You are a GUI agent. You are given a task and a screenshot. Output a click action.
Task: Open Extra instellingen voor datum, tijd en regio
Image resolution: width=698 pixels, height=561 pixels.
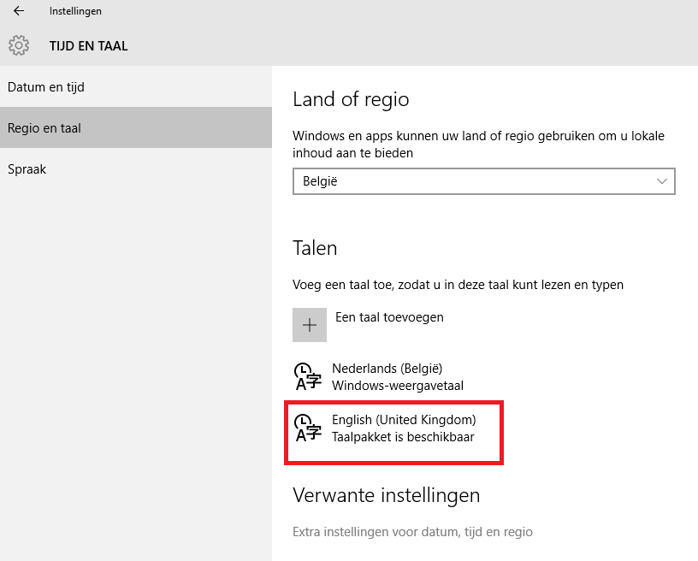click(x=412, y=532)
